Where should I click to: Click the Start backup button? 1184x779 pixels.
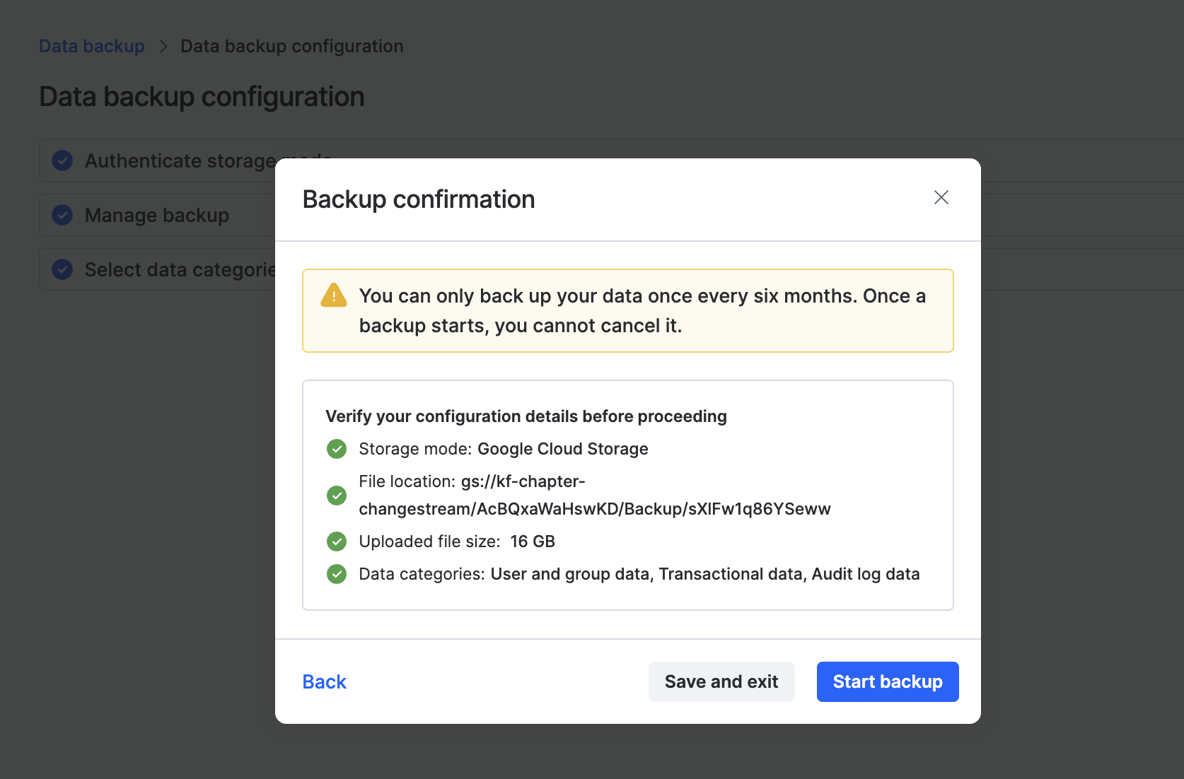(888, 681)
